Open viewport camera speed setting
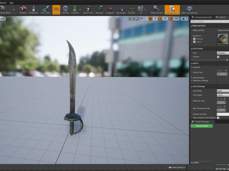Screen dimensions: 229x171 click(x=184, y=19)
